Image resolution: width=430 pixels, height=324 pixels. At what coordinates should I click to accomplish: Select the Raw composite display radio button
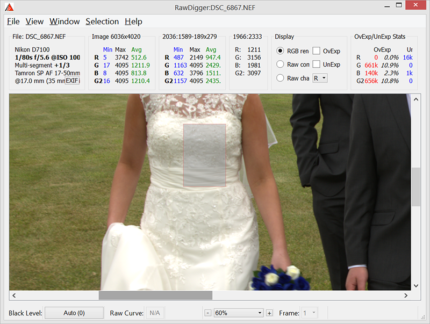tap(280, 64)
